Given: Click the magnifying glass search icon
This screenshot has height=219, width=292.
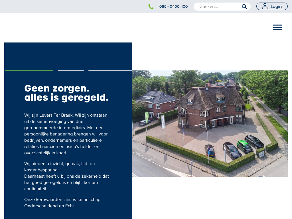Looking at the screenshot, I should (x=244, y=7).
